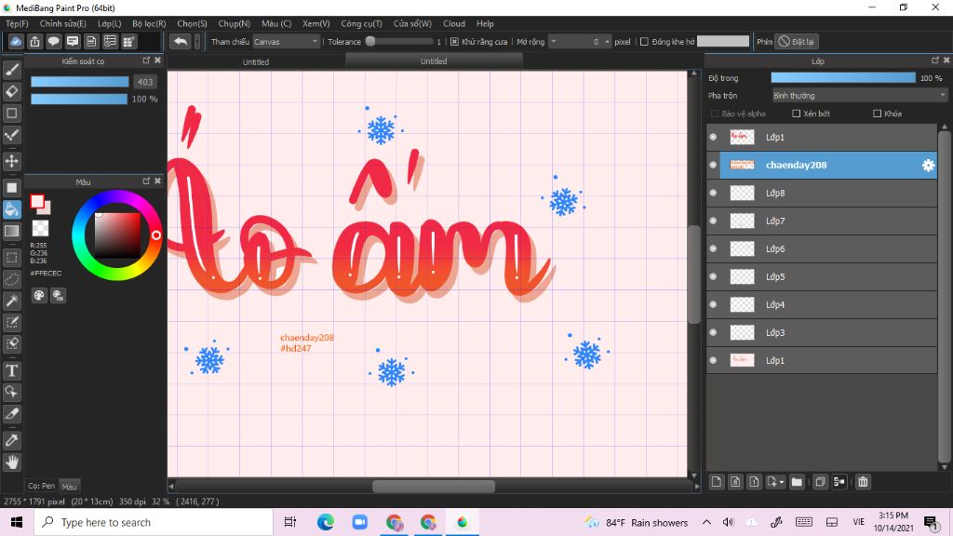Enable the Đóng khe hở checkbox

pyautogui.click(x=644, y=42)
